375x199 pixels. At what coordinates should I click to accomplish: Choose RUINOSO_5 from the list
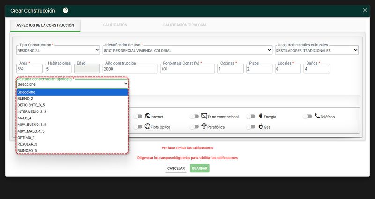[x=73, y=150]
